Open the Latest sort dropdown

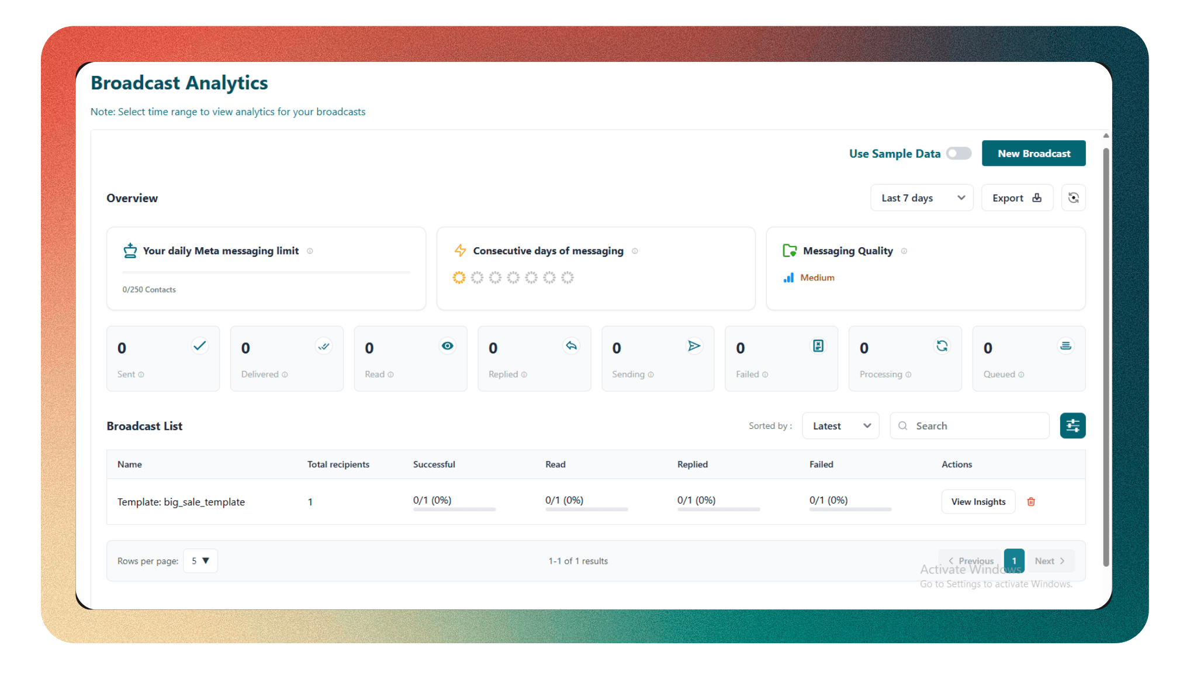click(x=840, y=426)
